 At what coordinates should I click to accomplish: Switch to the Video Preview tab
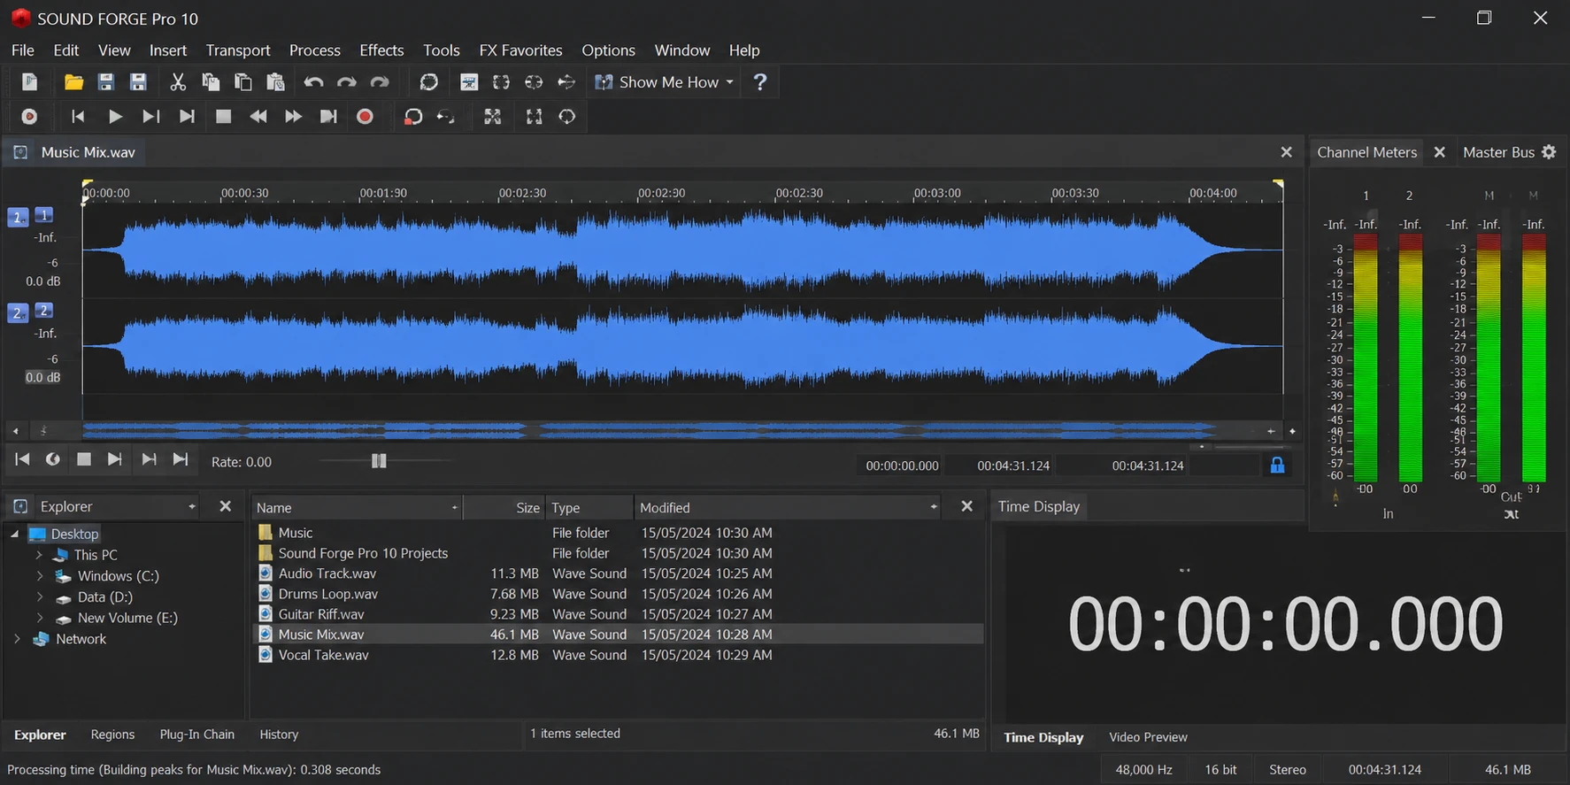1148,737
